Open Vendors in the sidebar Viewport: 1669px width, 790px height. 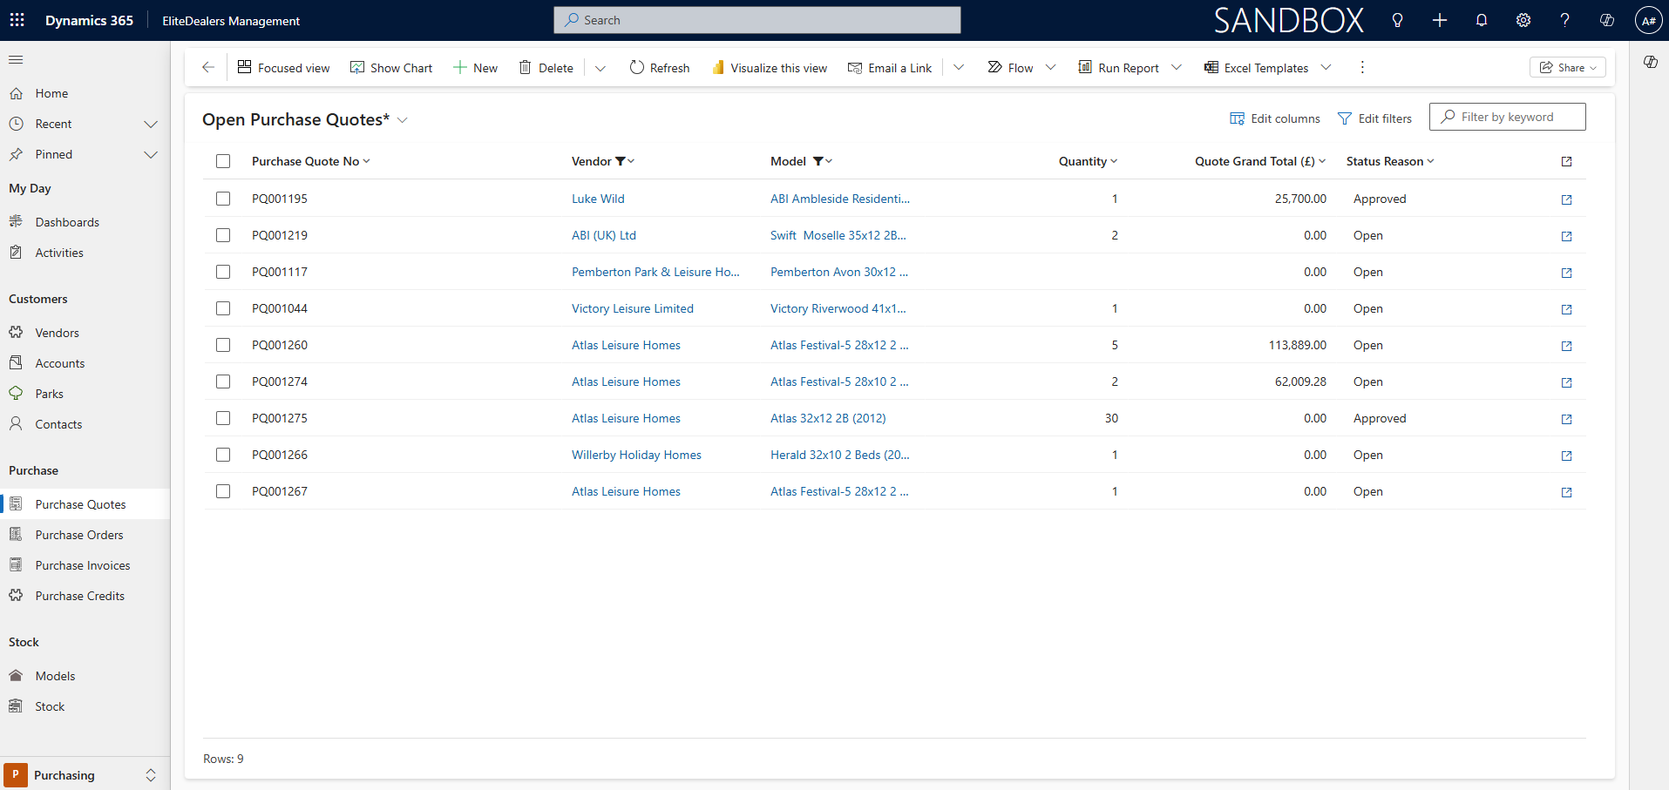58,333
